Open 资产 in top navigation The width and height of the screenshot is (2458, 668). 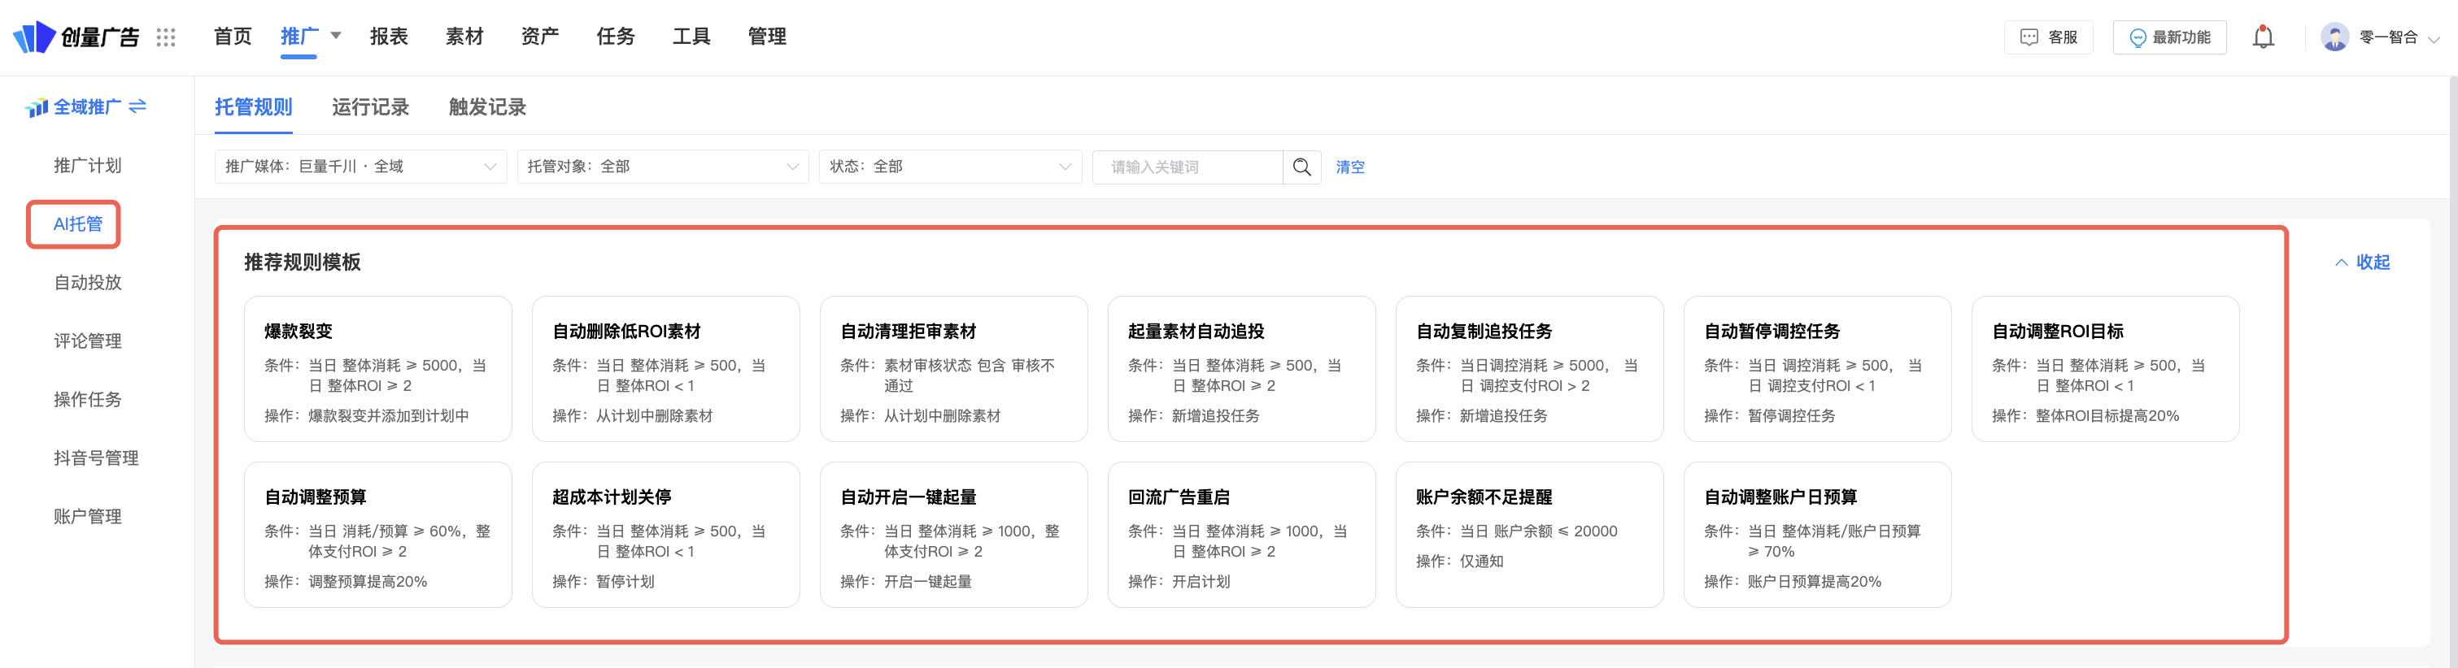(540, 37)
